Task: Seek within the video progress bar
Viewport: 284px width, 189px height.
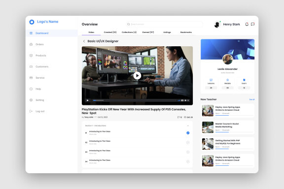Action: click(x=135, y=100)
